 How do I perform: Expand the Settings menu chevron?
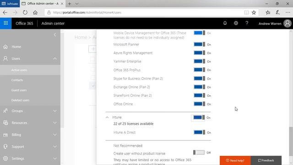55,159
